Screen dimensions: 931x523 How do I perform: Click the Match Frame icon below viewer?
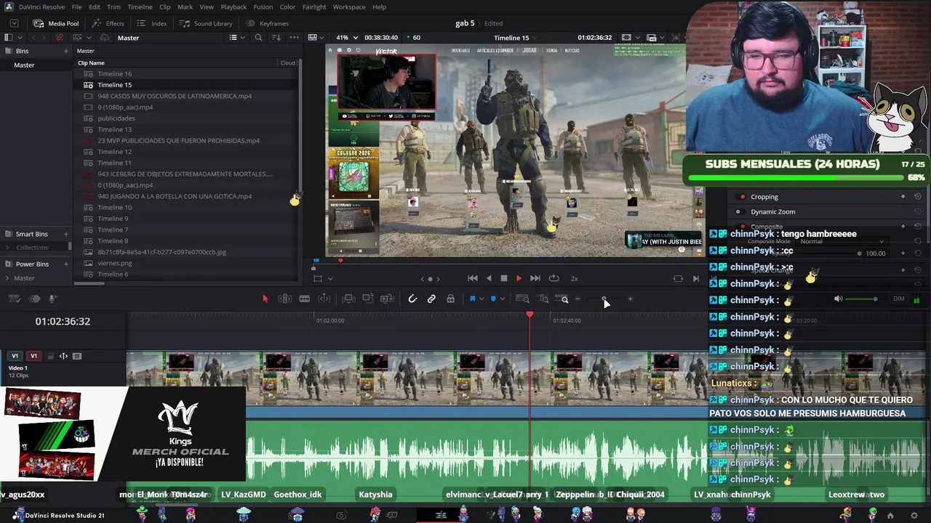pos(678,278)
